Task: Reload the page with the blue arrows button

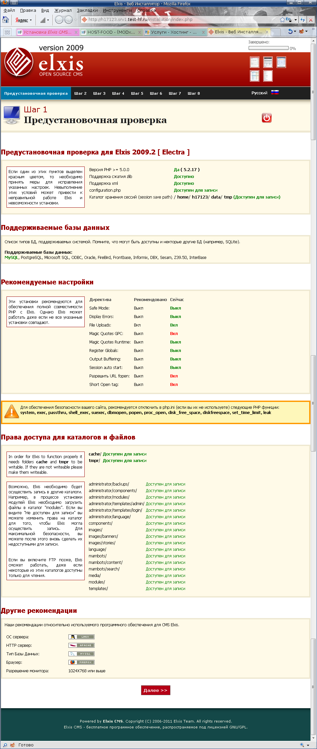Action: (x=303, y=20)
